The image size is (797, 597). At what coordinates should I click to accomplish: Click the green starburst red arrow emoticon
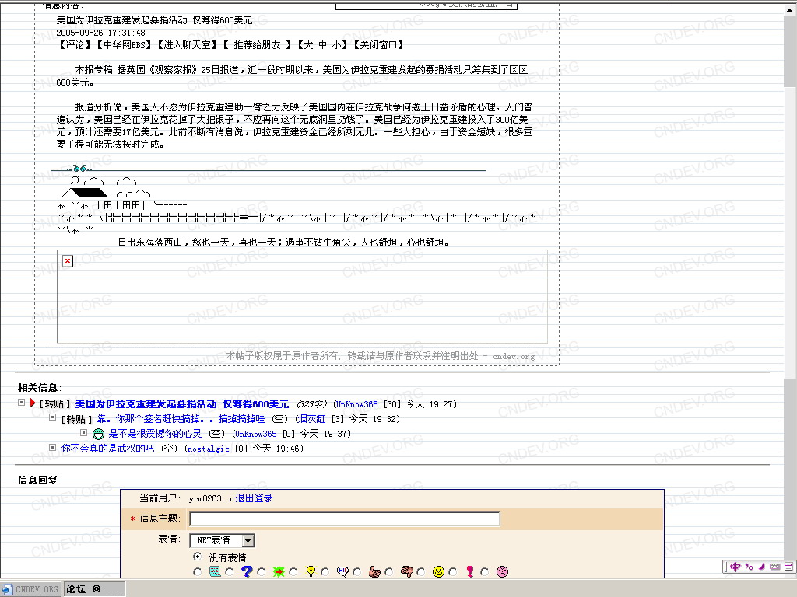(279, 571)
